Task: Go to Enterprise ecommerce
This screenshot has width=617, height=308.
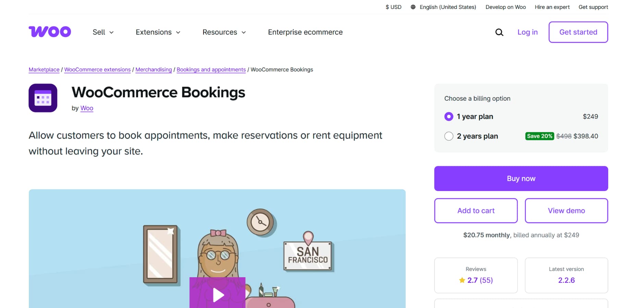Action: (x=305, y=32)
